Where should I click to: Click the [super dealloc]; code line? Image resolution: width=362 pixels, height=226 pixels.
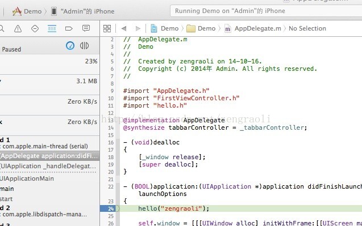[x=168, y=164]
